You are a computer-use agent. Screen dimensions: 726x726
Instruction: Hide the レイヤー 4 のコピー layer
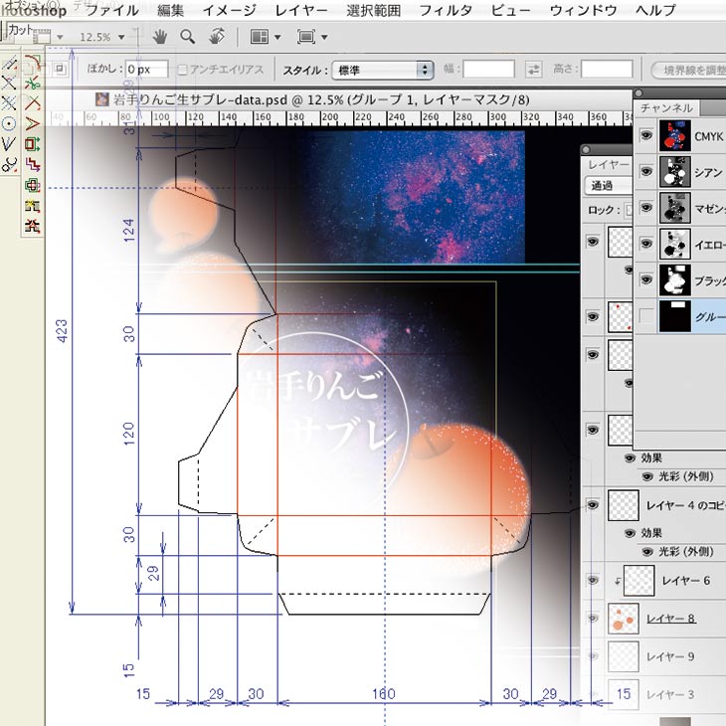click(x=593, y=505)
